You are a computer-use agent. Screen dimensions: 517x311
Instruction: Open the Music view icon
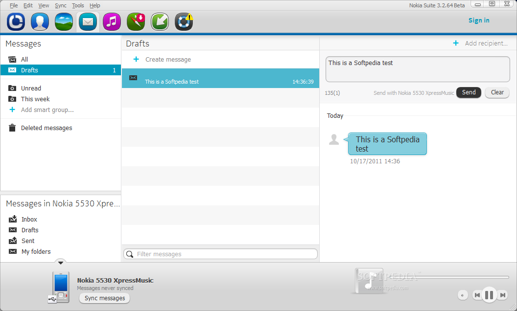coord(112,22)
